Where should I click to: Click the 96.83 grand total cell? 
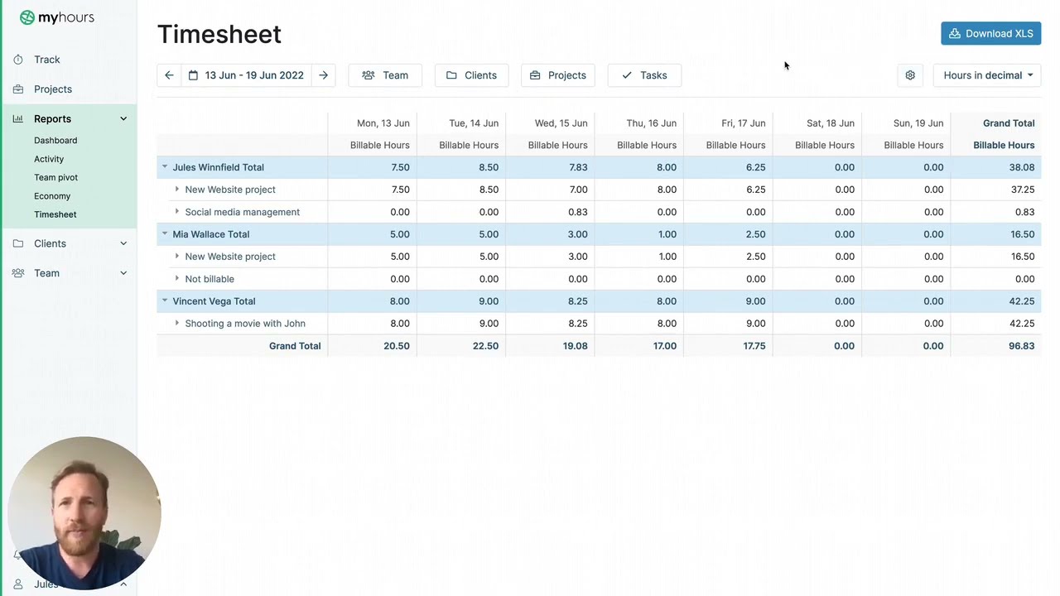tap(996, 346)
